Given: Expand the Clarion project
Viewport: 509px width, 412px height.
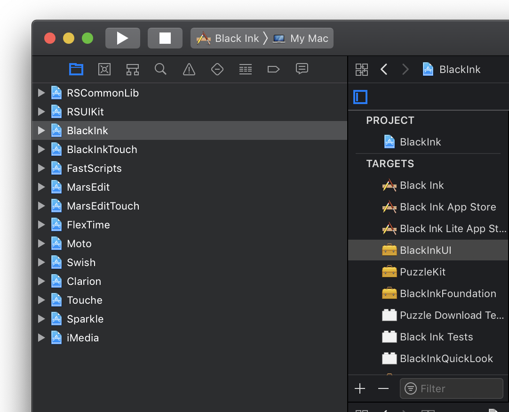Looking at the screenshot, I should point(41,282).
